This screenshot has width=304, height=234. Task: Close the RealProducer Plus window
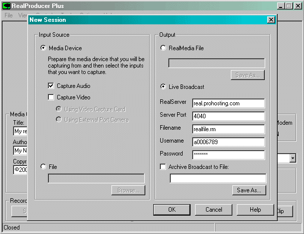click(x=298, y=6)
